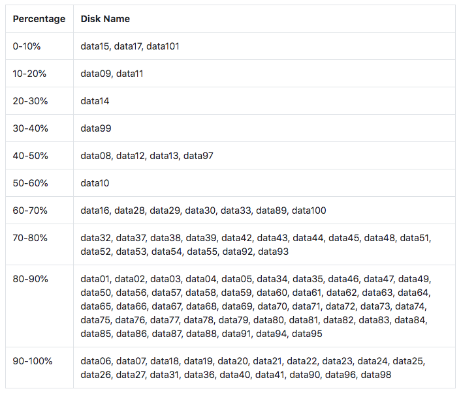Screen dimensions: 461x393
Task: Click data98 in the 90-100% row
Action: (x=375, y=375)
